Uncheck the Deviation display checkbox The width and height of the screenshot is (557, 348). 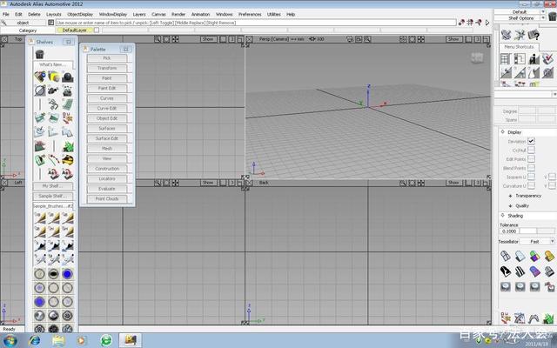click(531, 141)
